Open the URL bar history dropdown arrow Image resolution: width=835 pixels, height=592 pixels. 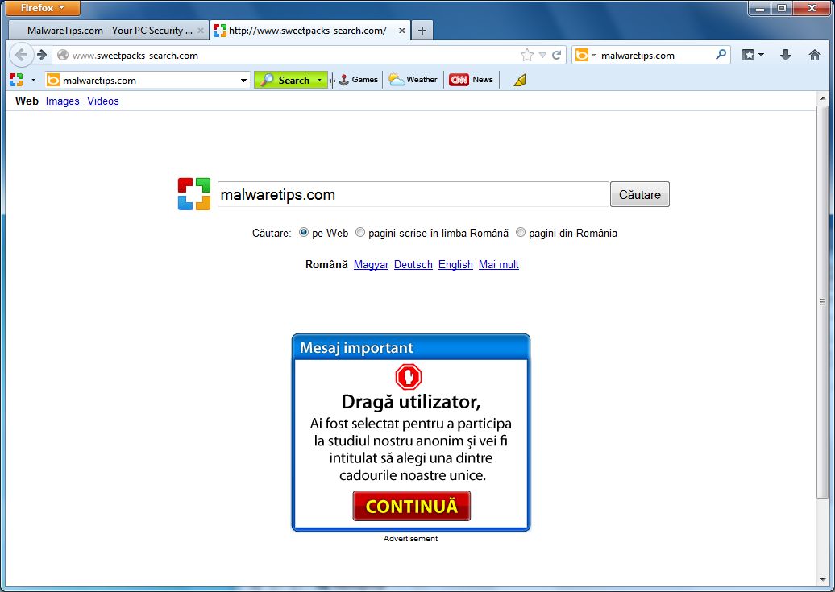542,55
